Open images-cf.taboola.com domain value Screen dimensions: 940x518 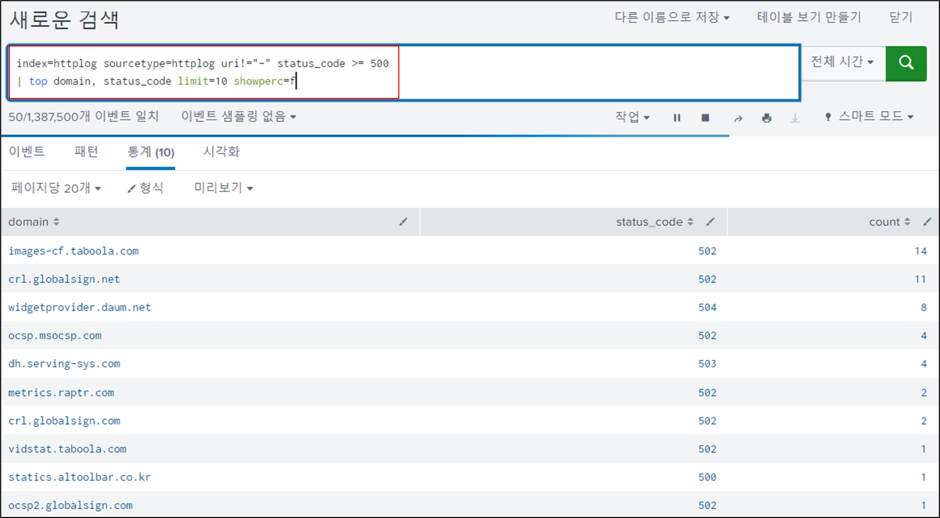pos(73,251)
